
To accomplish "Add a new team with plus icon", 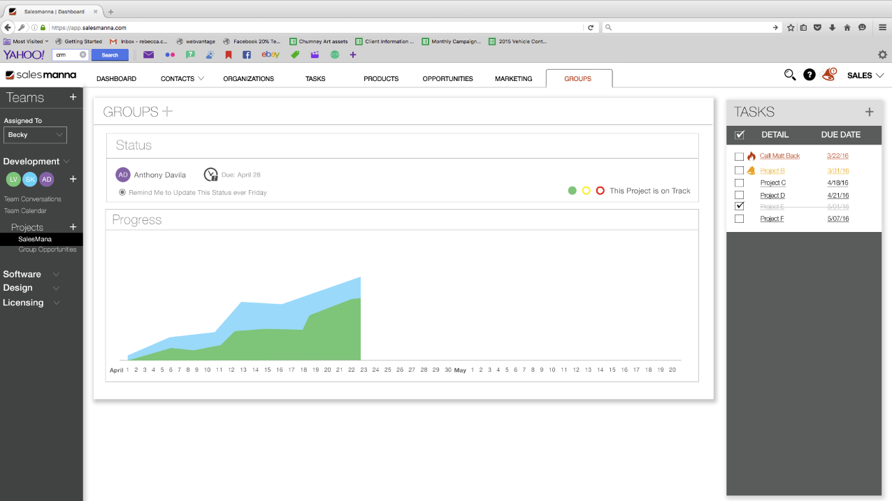I will click(x=73, y=98).
